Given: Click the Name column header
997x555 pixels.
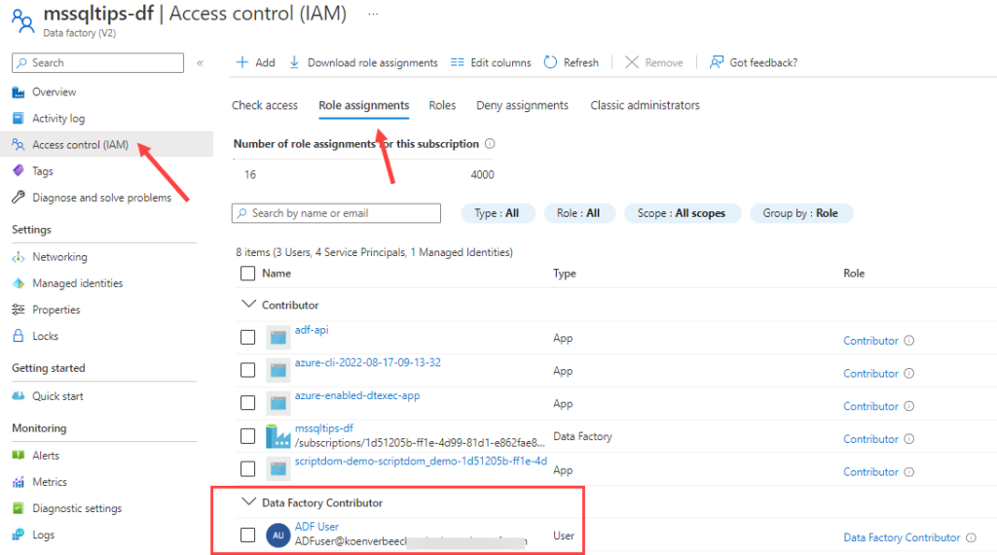Looking at the screenshot, I should coord(277,274).
